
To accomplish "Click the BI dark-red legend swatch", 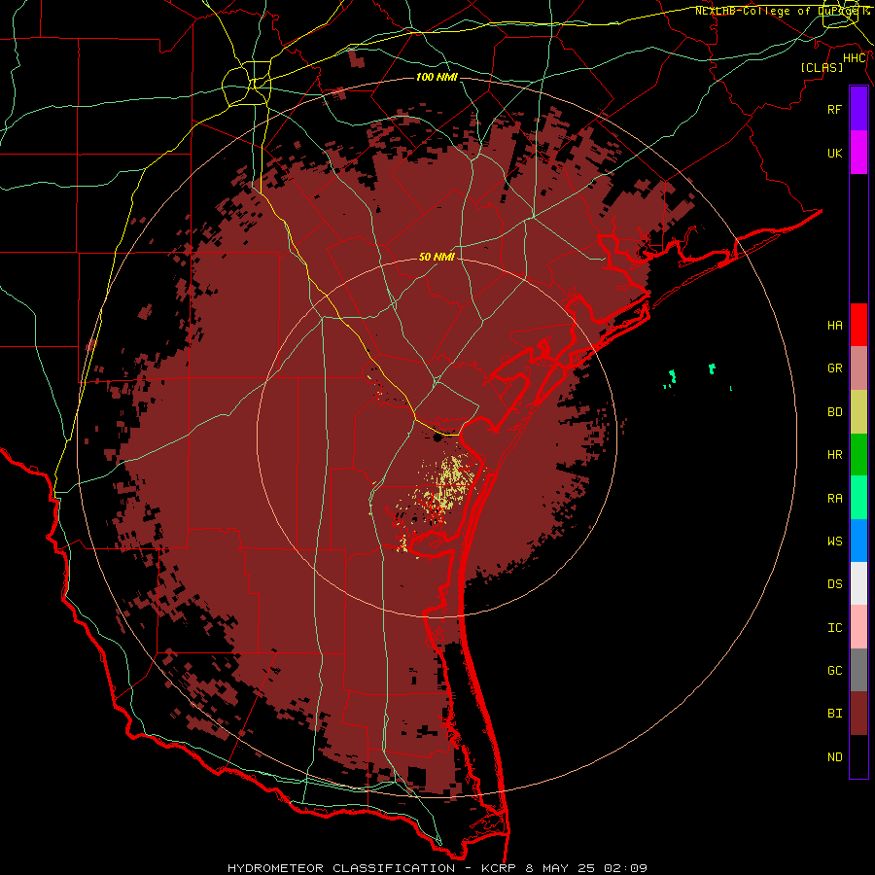I will (858, 714).
